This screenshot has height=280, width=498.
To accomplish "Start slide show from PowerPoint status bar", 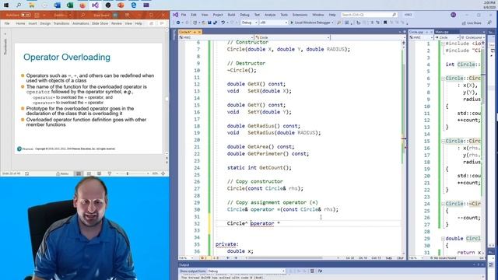I will [x=110, y=173].
